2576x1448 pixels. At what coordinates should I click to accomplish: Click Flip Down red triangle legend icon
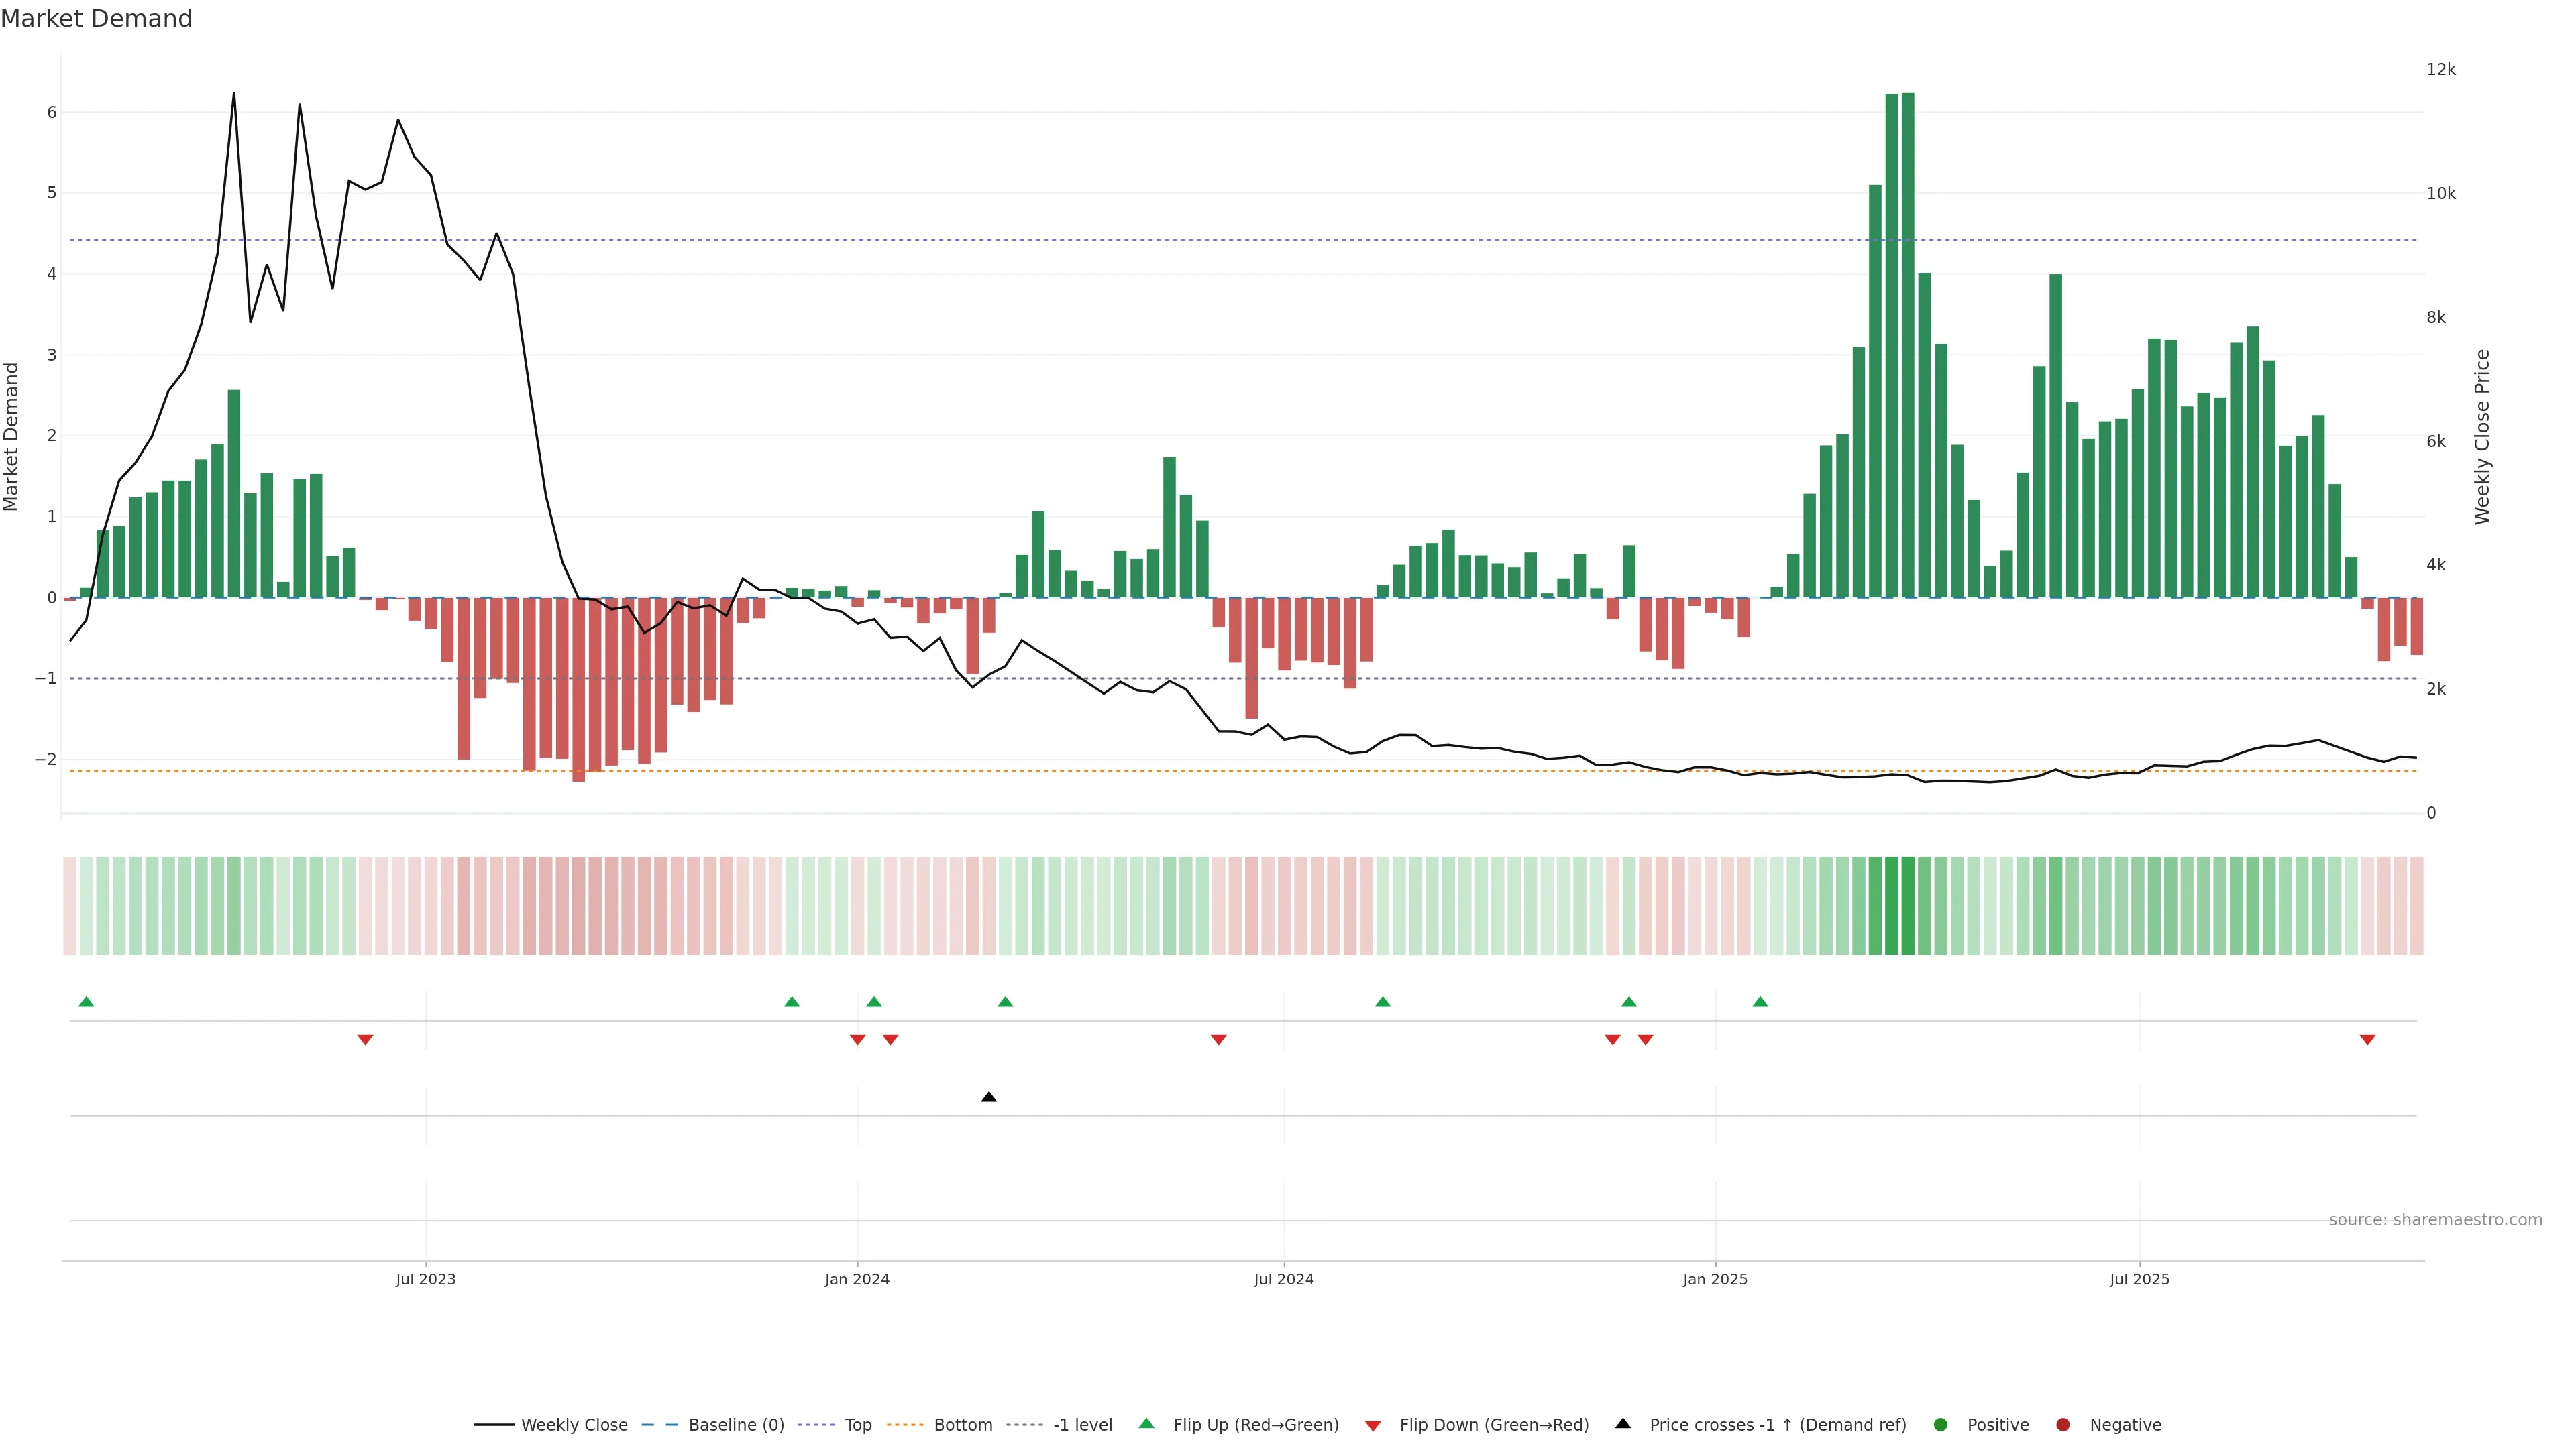1373,1426
